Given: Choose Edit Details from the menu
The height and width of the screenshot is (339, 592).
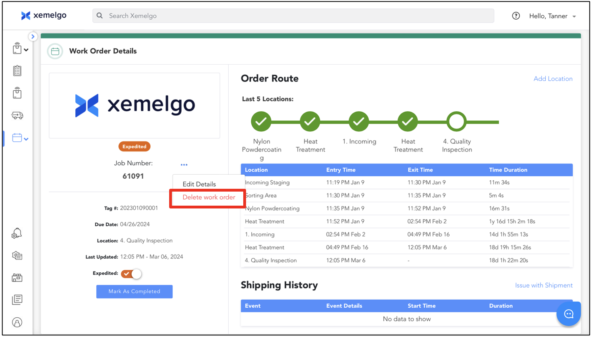Looking at the screenshot, I should (x=199, y=184).
